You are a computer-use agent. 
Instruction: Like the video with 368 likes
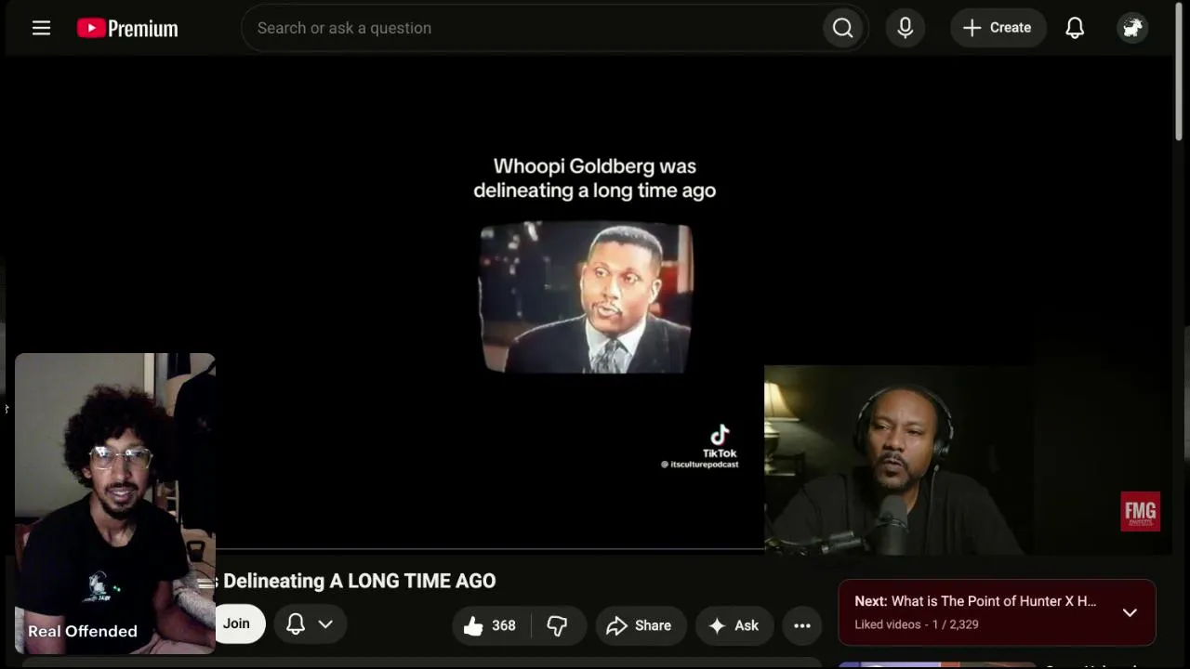pyautogui.click(x=491, y=625)
